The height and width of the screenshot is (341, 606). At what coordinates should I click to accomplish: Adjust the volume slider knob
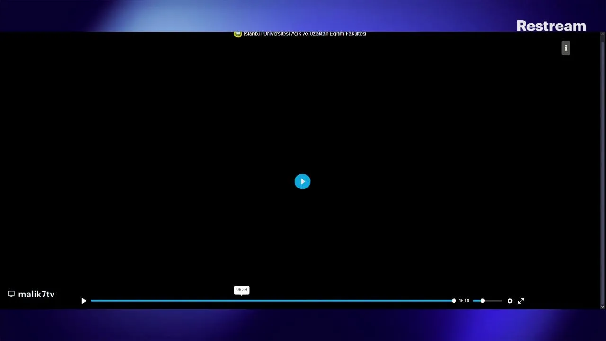(x=482, y=301)
